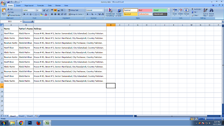Activate the Format Painter brush
Viewport: 224px width, 126px height.
pos(14,15)
